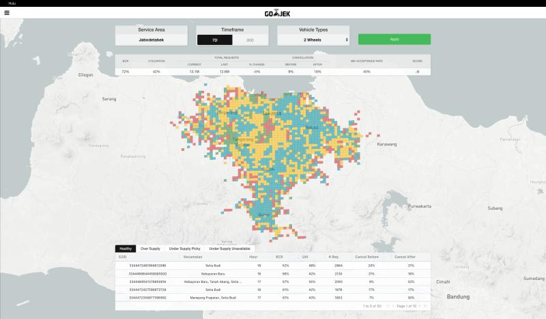
Task: Sort by the Util column header
Action: pyautogui.click(x=305, y=257)
